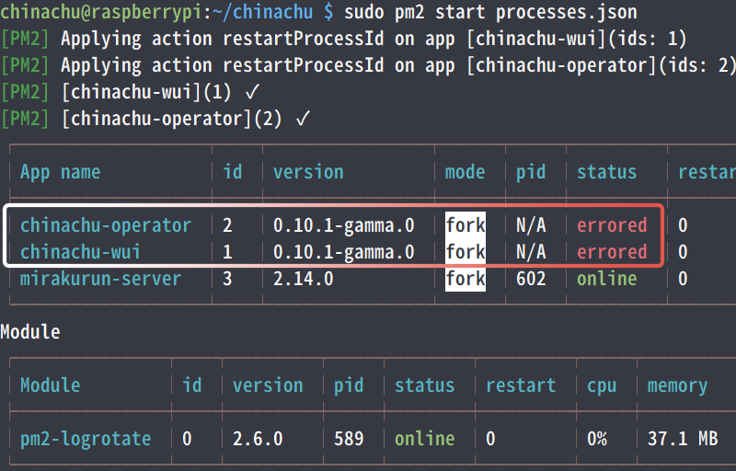The image size is (736, 471).
Task: Click the N/A pid of chinachu-operator
Action: [531, 225]
